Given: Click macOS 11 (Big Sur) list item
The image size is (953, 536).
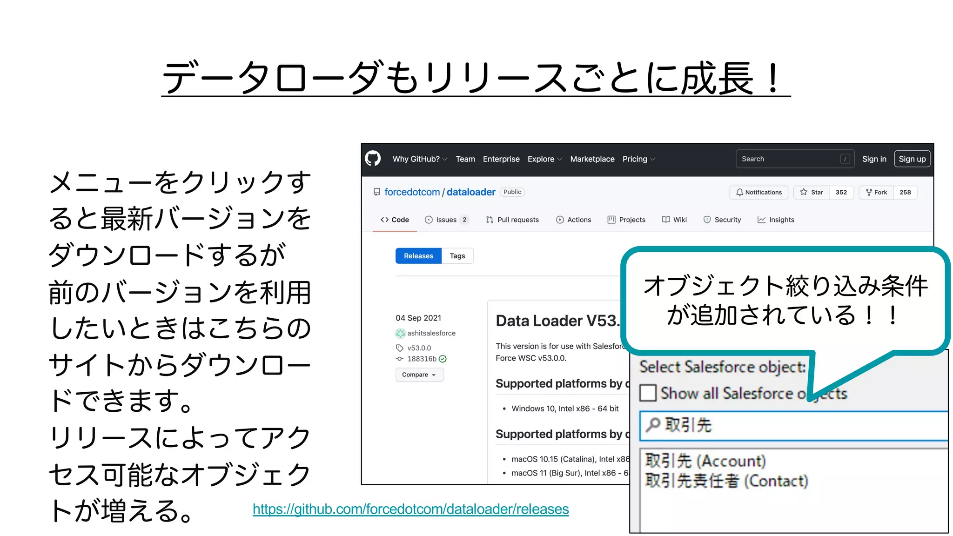Looking at the screenshot, I should (x=570, y=473).
